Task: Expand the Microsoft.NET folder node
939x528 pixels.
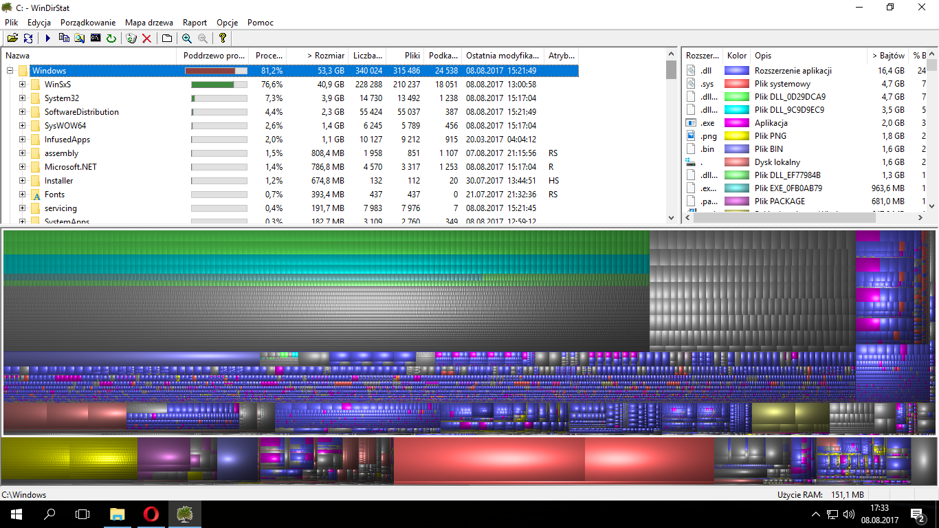Action: click(22, 167)
